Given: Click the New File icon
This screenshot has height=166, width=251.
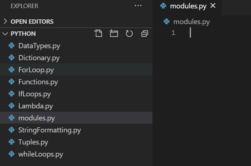Looking at the screenshot, I should point(98,34).
